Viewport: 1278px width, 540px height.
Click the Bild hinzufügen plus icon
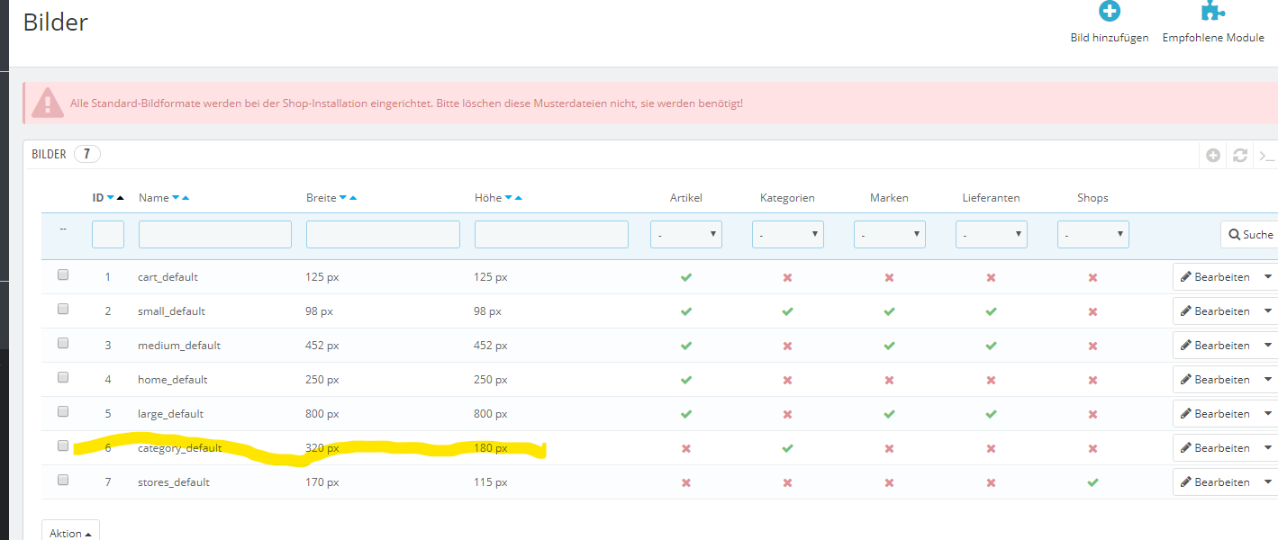(x=1110, y=11)
